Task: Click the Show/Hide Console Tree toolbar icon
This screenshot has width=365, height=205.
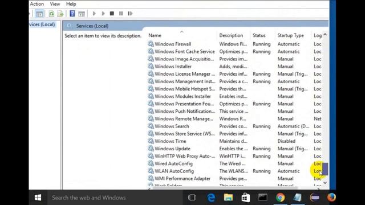Action: pyautogui.click(x=39, y=14)
